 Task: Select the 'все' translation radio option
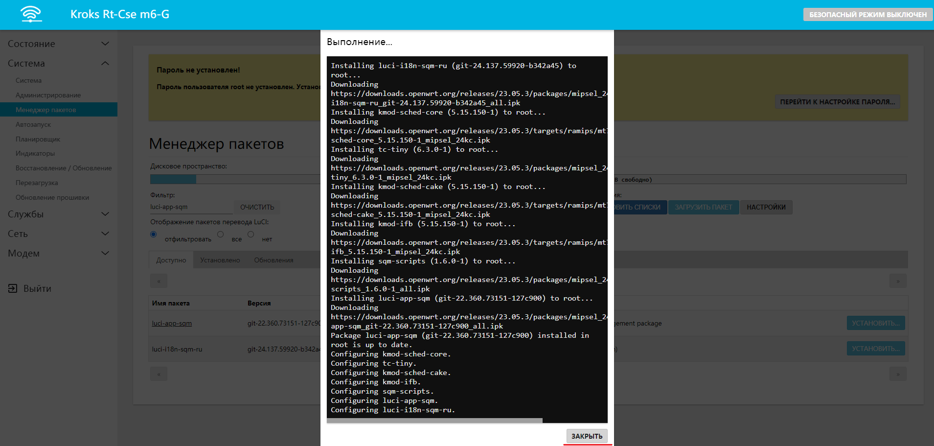[x=221, y=235]
